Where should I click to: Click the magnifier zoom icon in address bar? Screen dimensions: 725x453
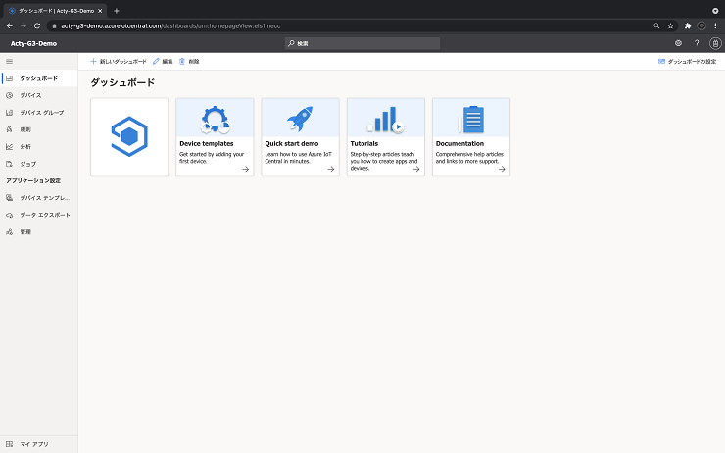coord(656,25)
